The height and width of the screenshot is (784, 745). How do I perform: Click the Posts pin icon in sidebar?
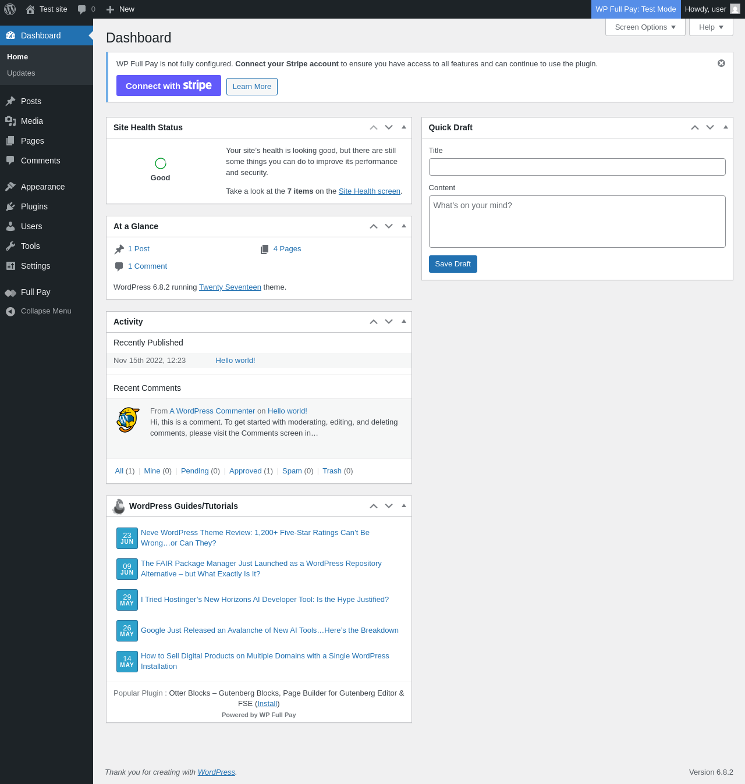point(10,101)
